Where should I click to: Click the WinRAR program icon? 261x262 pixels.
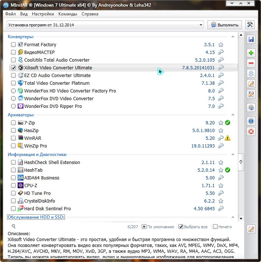pyautogui.click(x=21, y=138)
